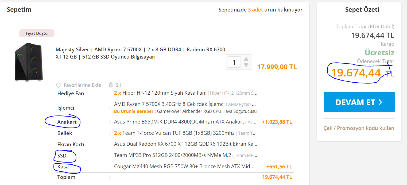Click the Team MP33 Pro 512GB SSD item

(185, 155)
